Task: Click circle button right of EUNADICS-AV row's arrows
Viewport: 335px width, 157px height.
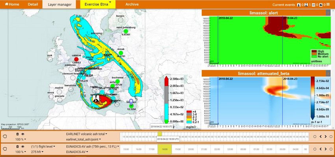Action: tap(331, 149)
